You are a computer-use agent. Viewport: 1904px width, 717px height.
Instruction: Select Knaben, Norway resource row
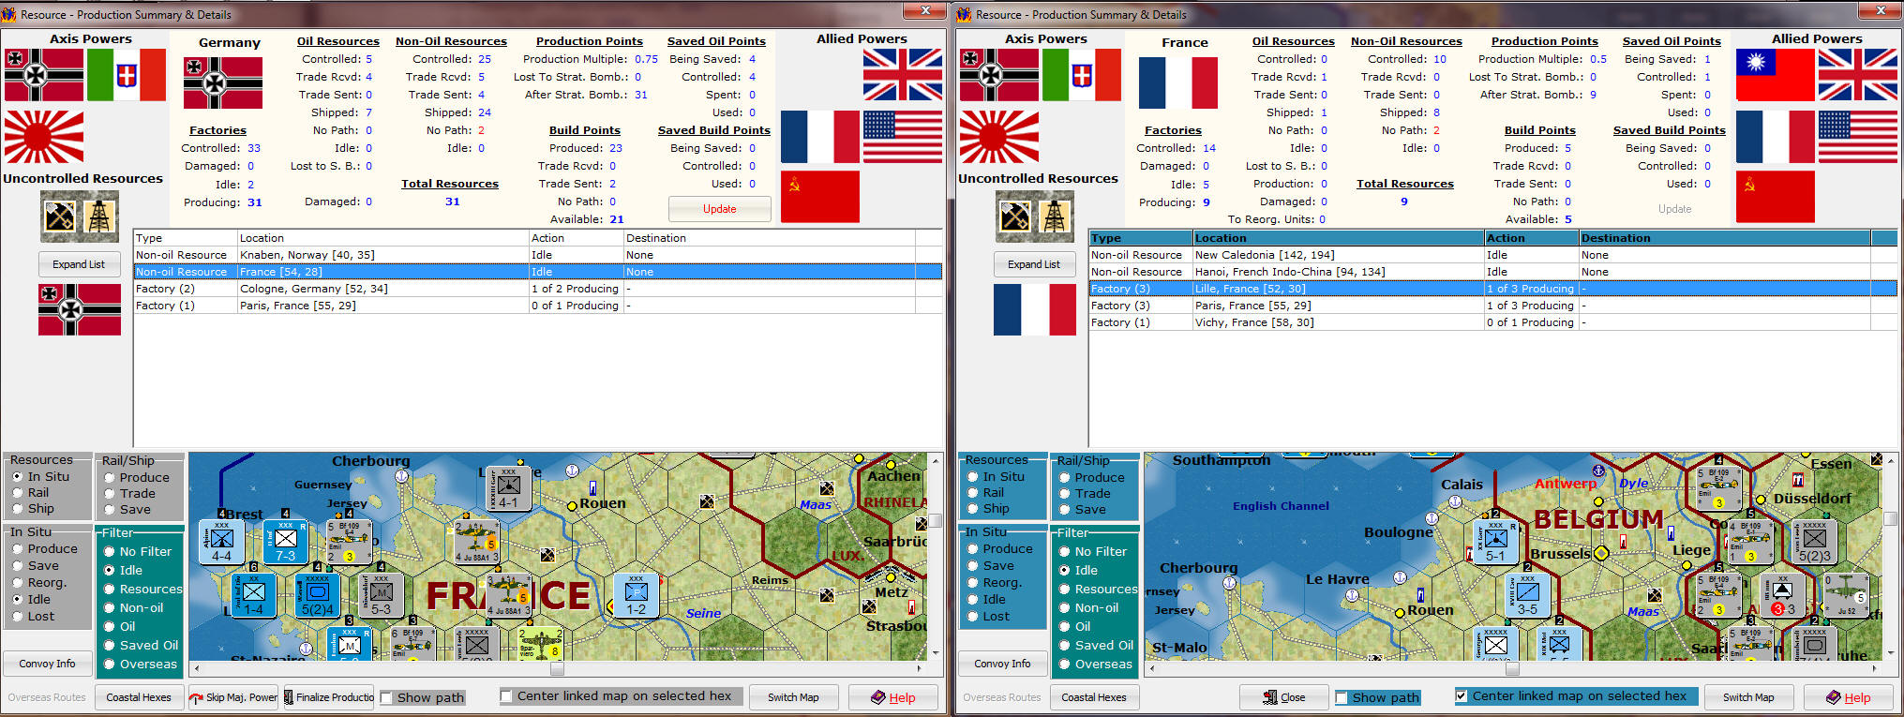pyautogui.click(x=538, y=255)
